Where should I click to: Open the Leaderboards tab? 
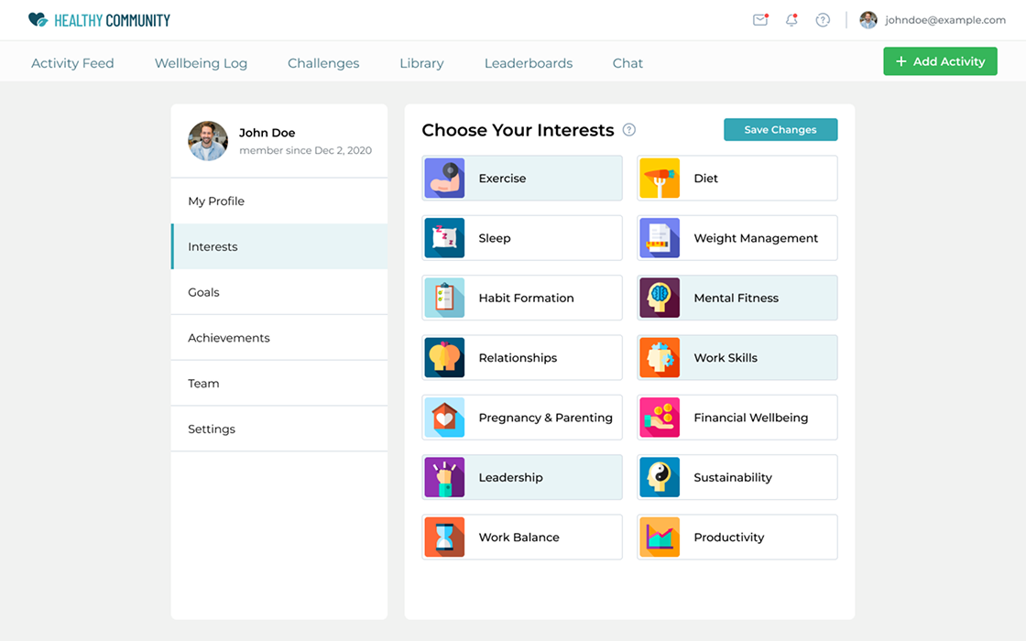coord(529,63)
